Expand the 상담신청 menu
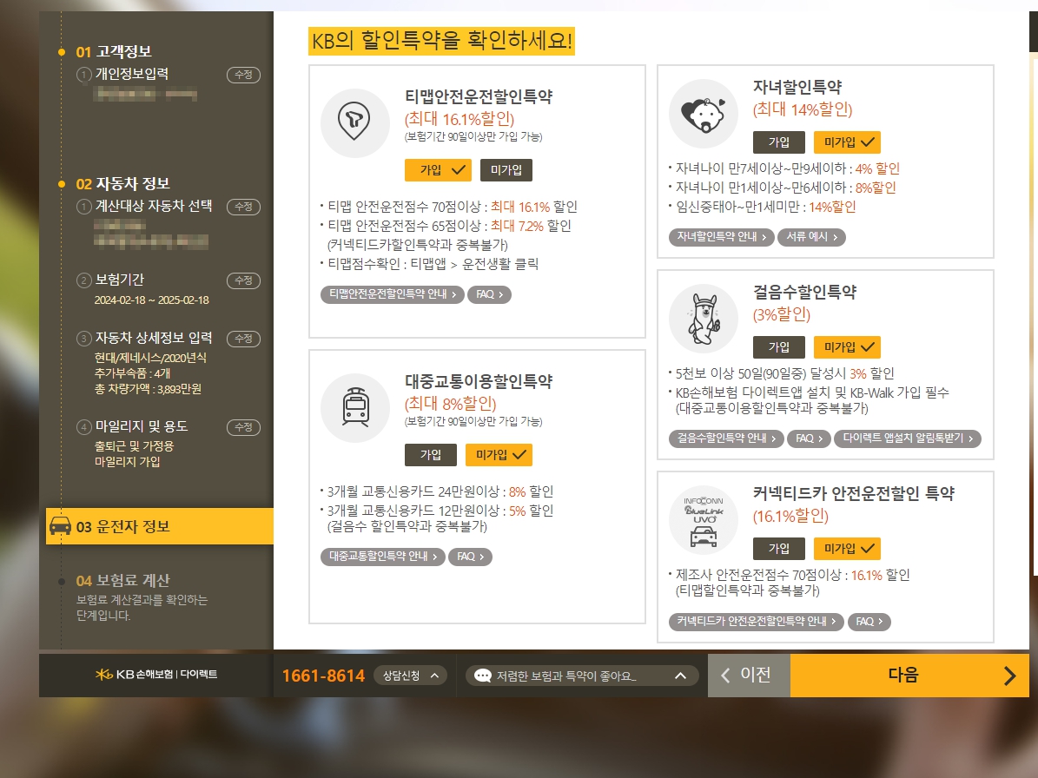Image resolution: width=1038 pixels, height=778 pixels. tap(411, 676)
